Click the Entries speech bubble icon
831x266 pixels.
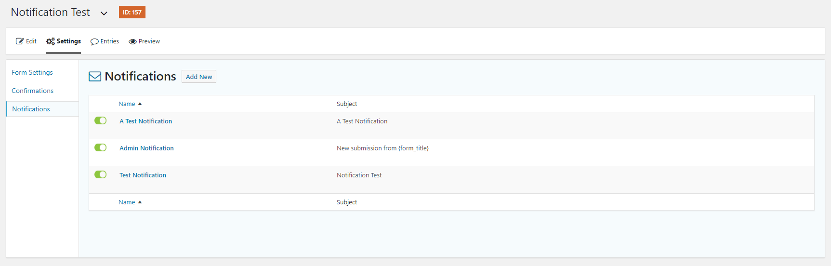[x=94, y=41]
